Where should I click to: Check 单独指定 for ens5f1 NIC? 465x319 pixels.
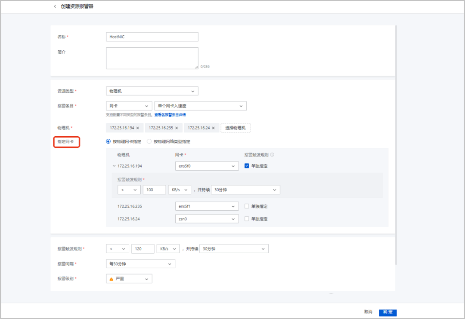pos(247,206)
